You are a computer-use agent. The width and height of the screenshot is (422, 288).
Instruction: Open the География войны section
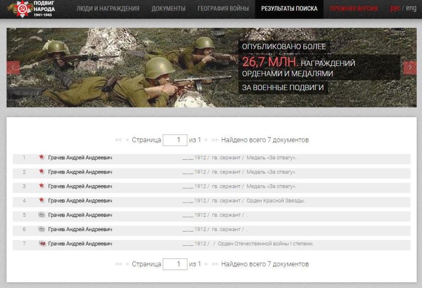[223, 8]
